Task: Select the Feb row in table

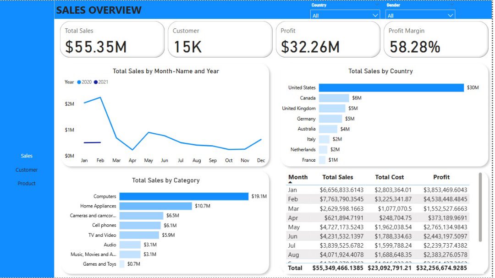Action: [378, 199]
